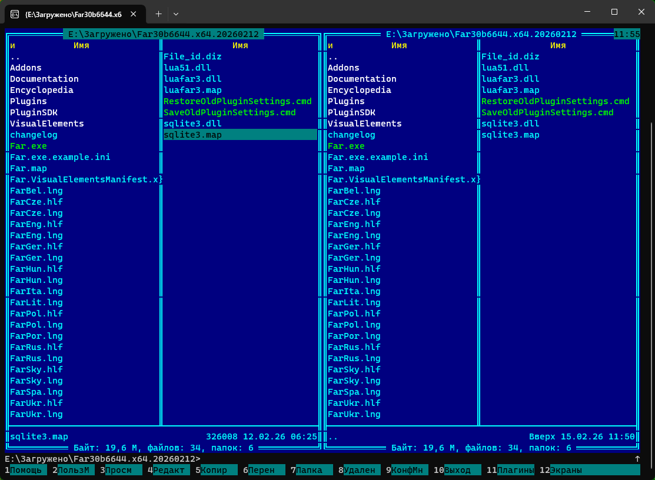Click the right panel path title
This screenshot has width=655, height=480.
coord(481,34)
